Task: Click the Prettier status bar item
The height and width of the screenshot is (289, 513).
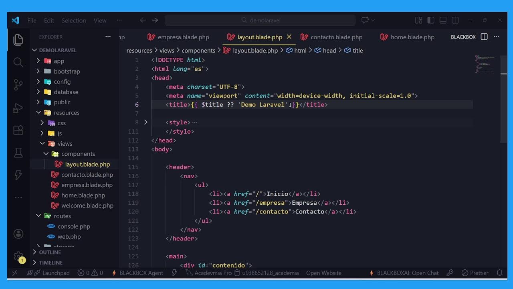Action: click(x=475, y=273)
